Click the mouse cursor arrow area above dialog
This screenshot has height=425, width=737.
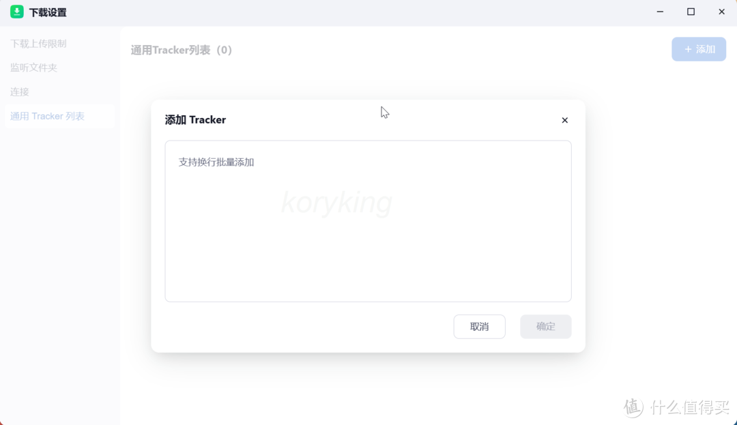click(384, 112)
